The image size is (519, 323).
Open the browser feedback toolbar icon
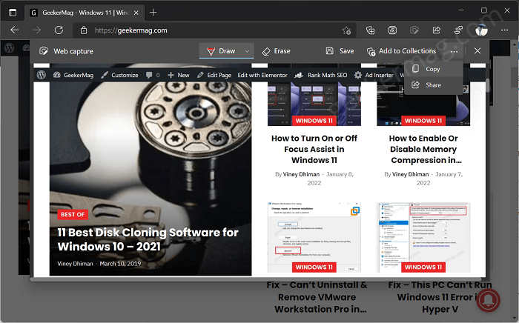(458, 30)
